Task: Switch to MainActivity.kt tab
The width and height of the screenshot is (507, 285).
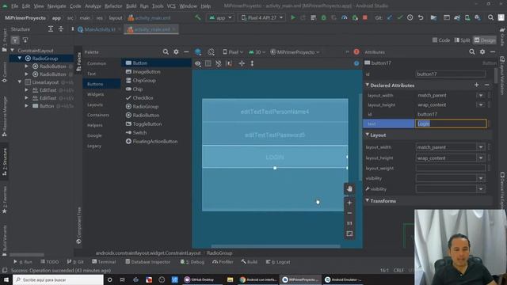Action: (100, 29)
